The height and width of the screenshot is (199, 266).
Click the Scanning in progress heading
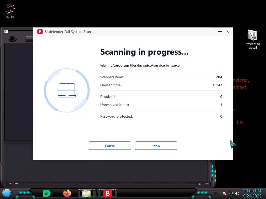pyautogui.click(x=144, y=52)
